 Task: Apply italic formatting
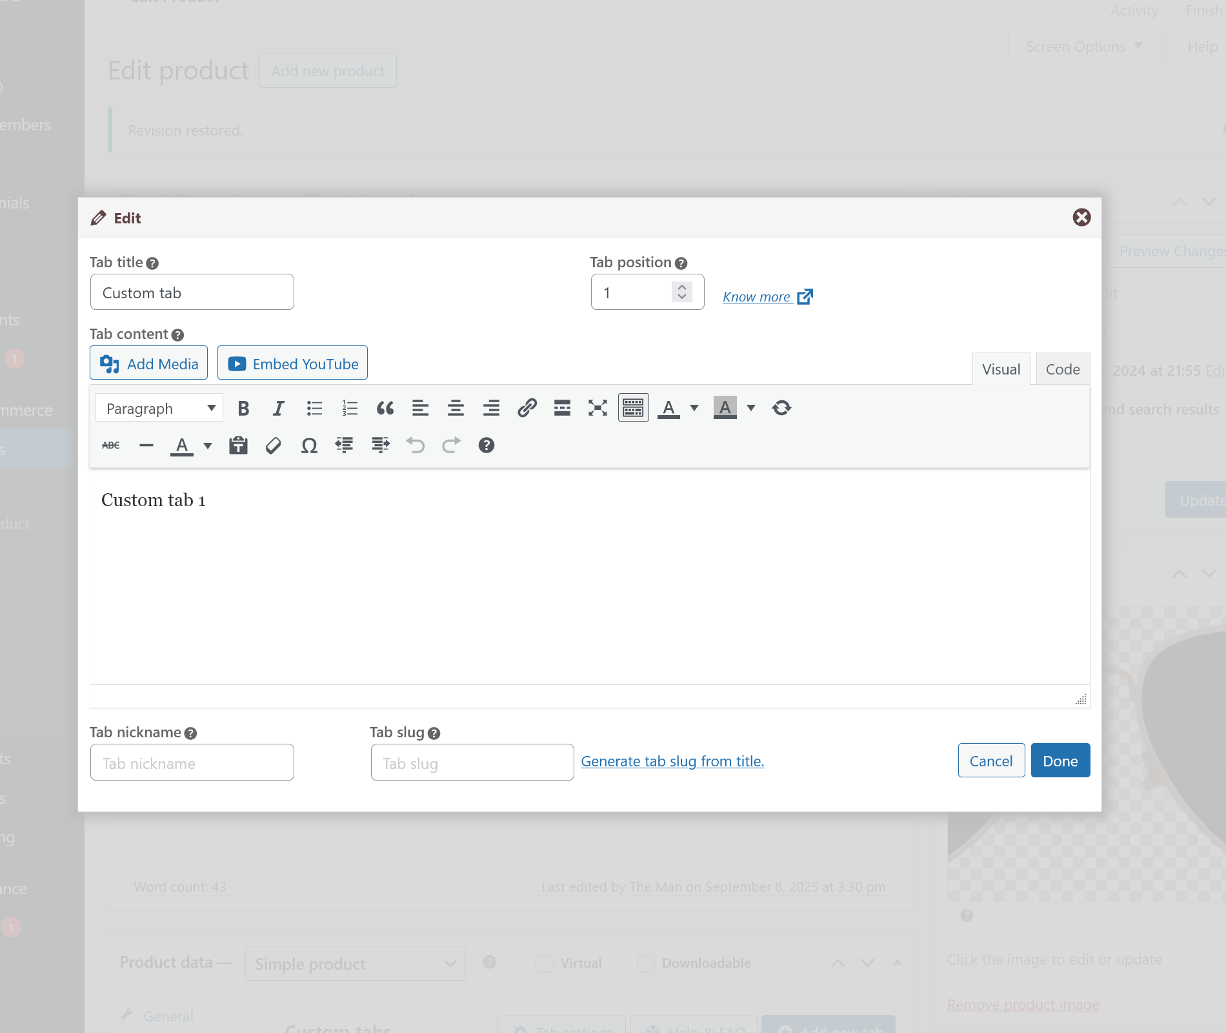coord(279,408)
